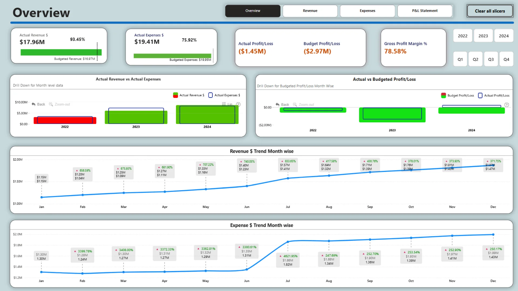Drill down on 2023 revenue bar
Image resolution: width=518 pixels, height=291 pixels.
click(x=136, y=117)
